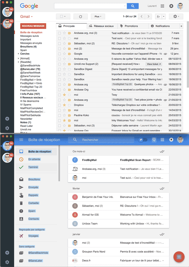Add a new inbox tab plus

tap(181, 26)
